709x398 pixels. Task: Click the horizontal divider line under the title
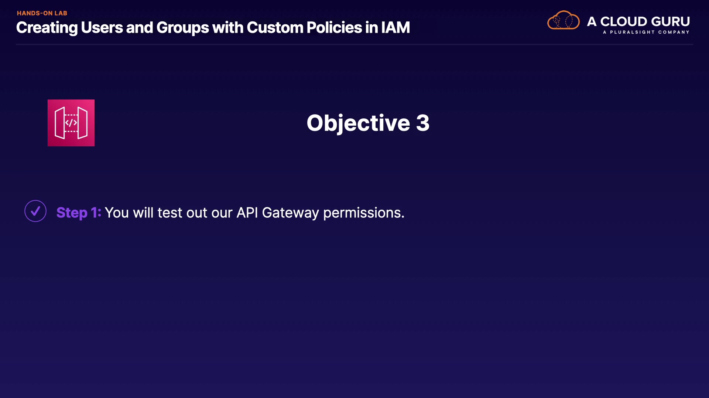(x=354, y=45)
